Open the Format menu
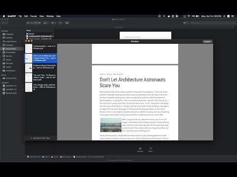Image resolution: width=237 pixels, height=177 pixels. tap(34, 16)
